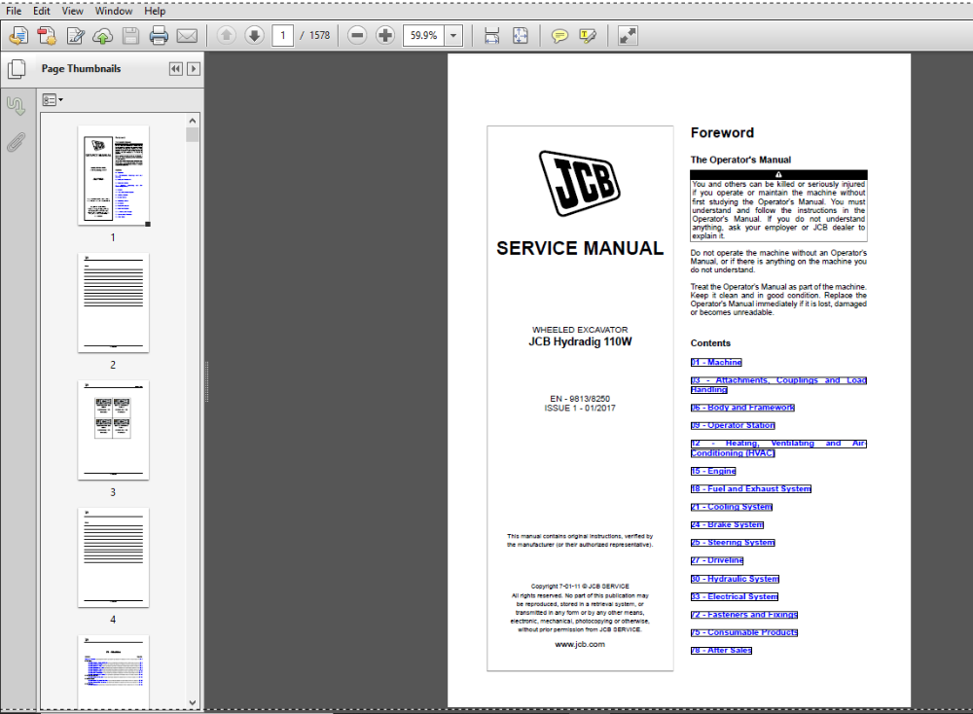Open the '72 - Fasteners and Fixings' link
973x714 pixels.
pyautogui.click(x=744, y=615)
